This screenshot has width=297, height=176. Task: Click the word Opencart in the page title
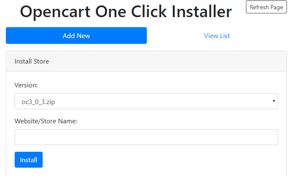tap(55, 12)
